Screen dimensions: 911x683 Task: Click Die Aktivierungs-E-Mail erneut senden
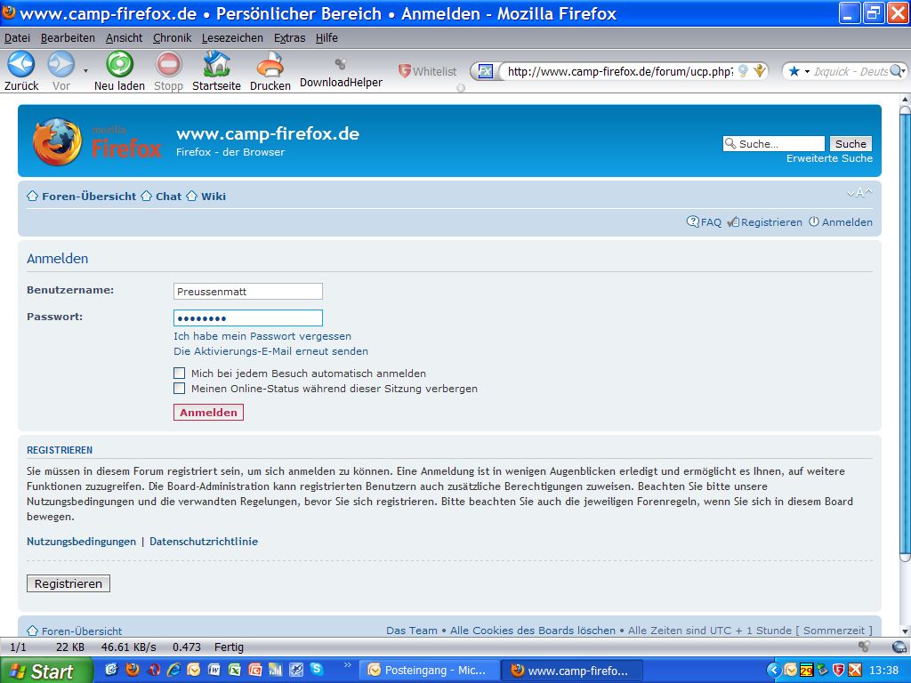coord(270,351)
